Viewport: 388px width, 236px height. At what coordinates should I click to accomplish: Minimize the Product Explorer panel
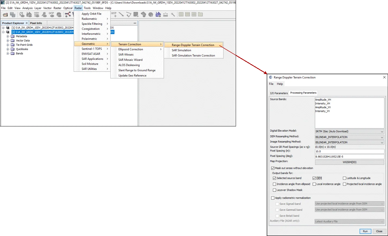click(135, 23)
